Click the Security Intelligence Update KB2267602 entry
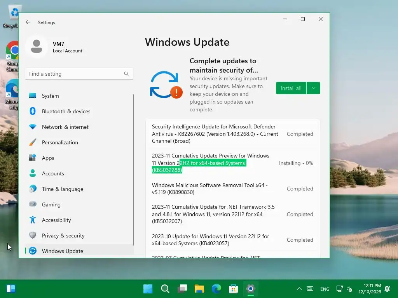The width and height of the screenshot is (398, 298). 233,134
